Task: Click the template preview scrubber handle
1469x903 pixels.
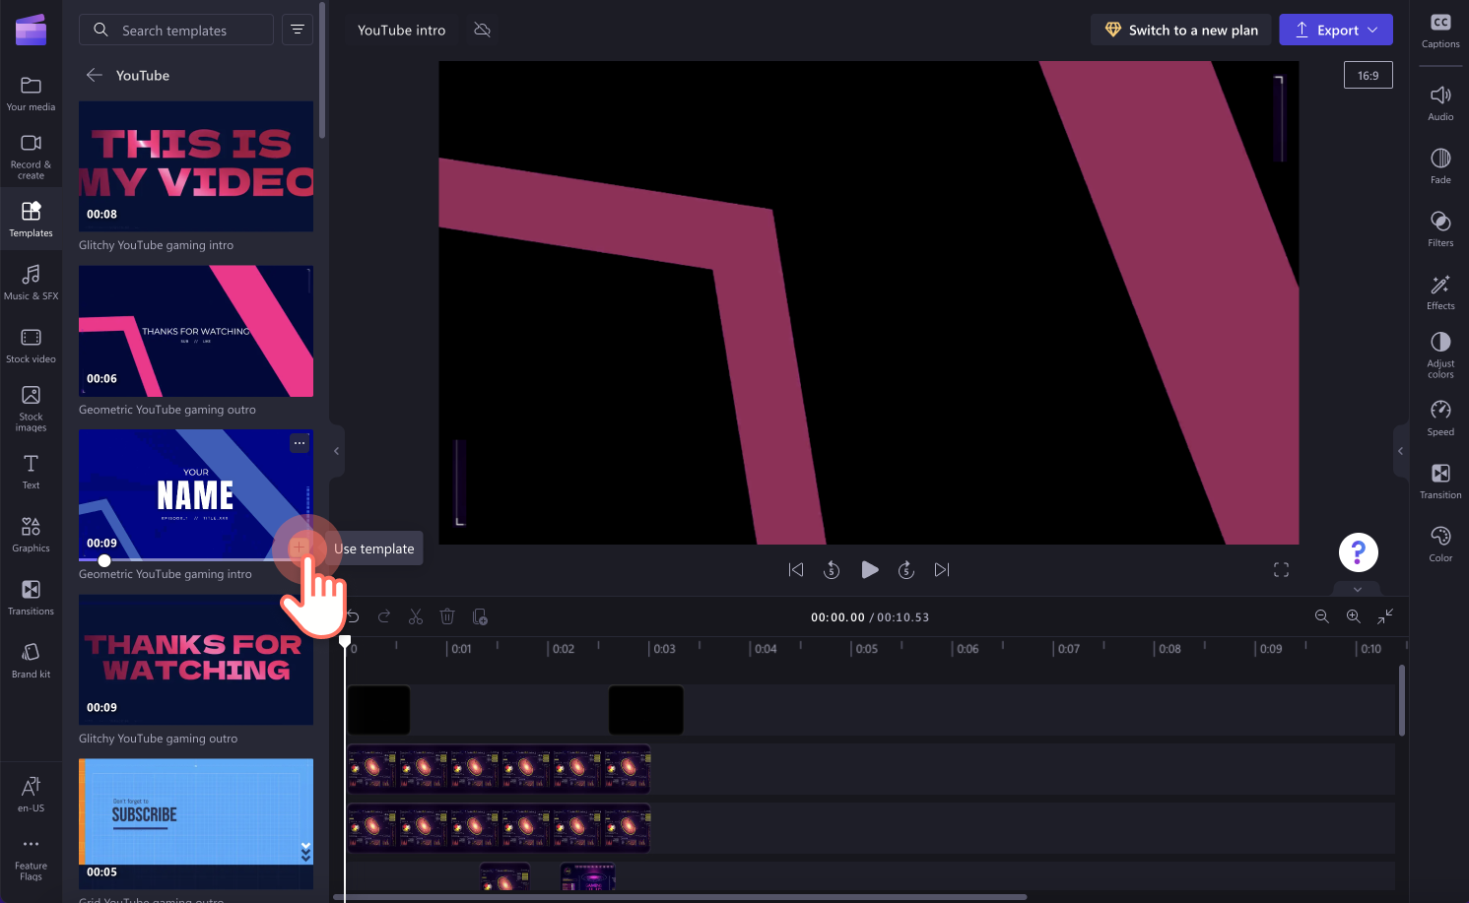Action: [x=104, y=560]
